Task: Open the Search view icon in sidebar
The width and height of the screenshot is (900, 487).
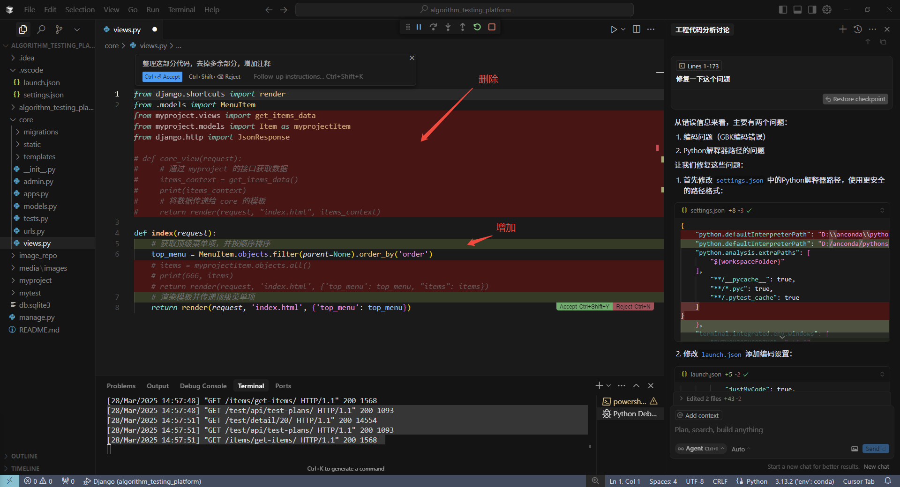Action: (41, 30)
